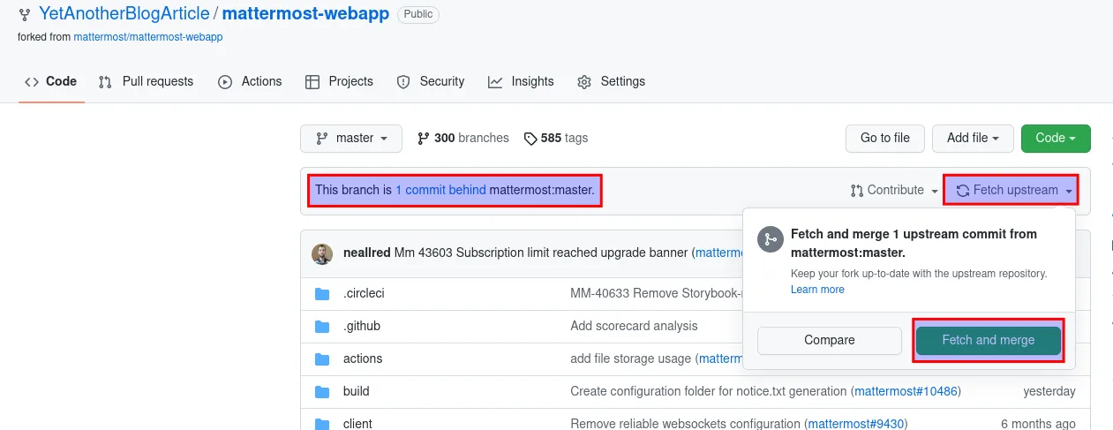This screenshot has width=1113, height=430.
Task: Click the neallred avatar thumbnail
Action: pos(322,253)
